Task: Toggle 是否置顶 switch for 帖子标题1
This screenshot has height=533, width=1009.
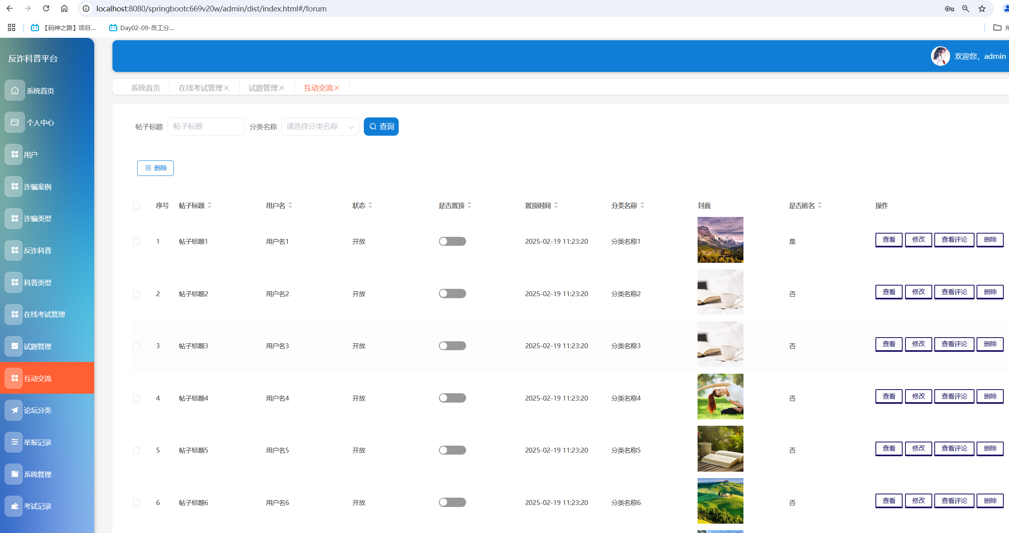Action: click(452, 241)
